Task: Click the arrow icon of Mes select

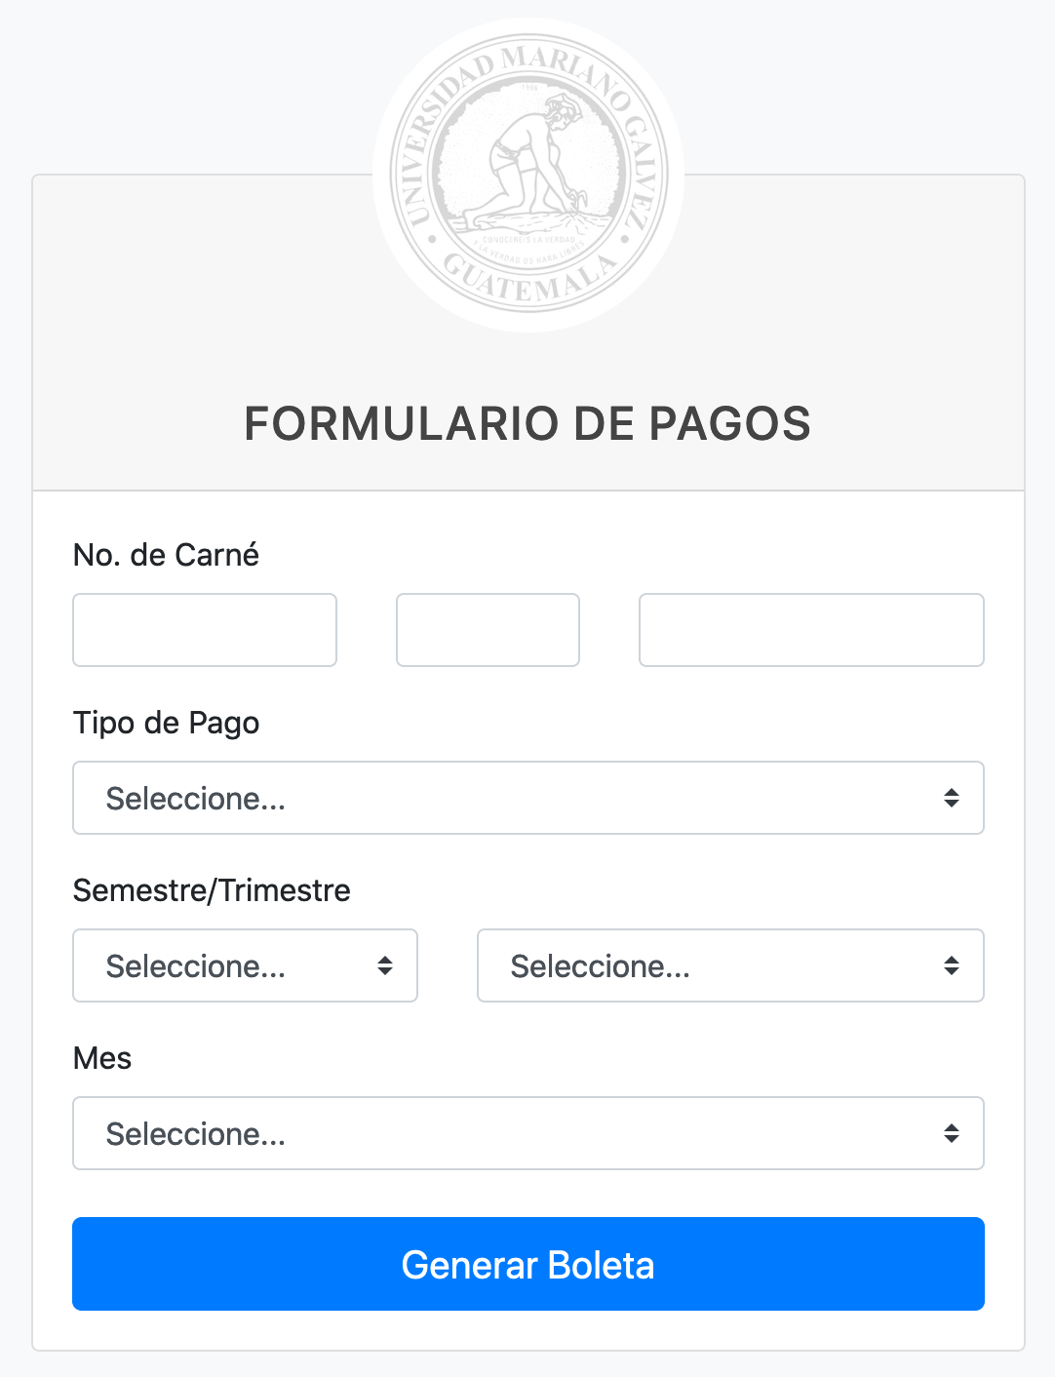Action: (x=952, y=1133)
